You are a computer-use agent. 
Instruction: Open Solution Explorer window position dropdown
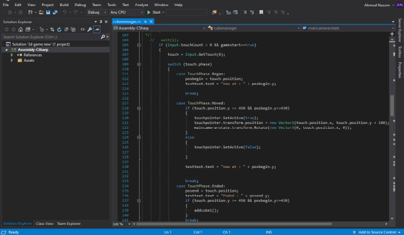click(x=96, y=21)
